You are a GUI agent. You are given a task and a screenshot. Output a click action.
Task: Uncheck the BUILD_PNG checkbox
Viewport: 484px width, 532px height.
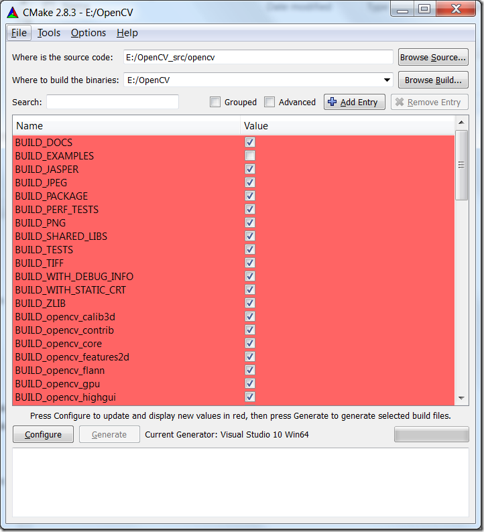point(250,222)
